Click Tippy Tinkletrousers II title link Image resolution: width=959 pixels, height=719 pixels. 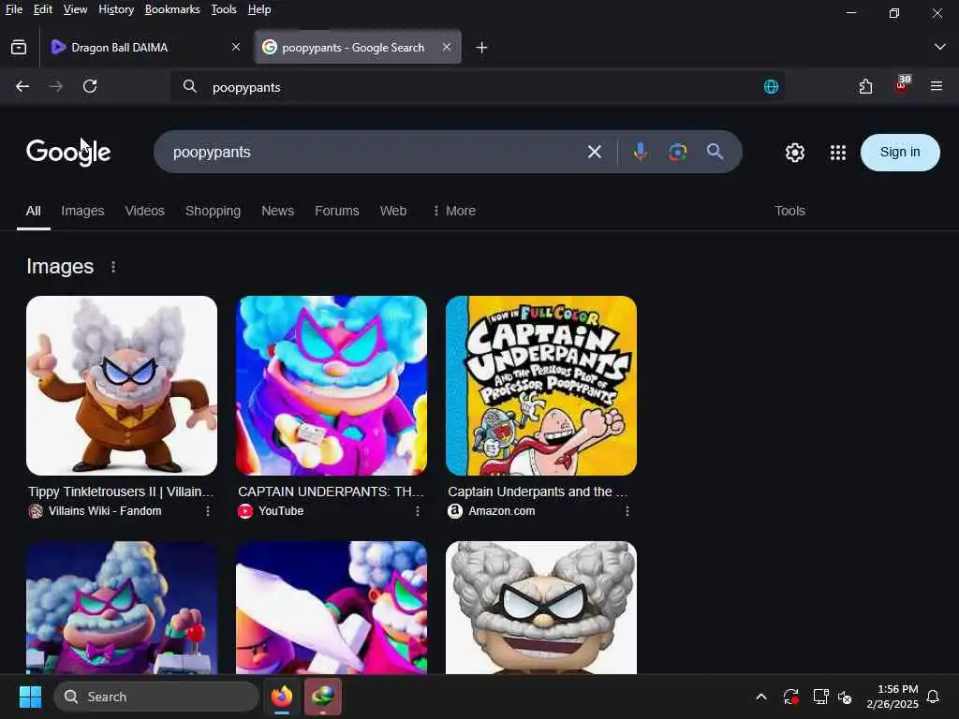click(x=121, y=492)
